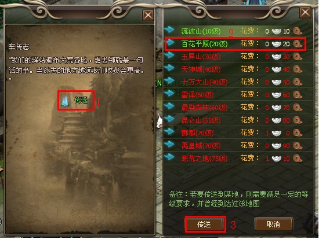
Task: Click the blue arrow beside 百花平原(20级)
Action: (x=170, y=42)
